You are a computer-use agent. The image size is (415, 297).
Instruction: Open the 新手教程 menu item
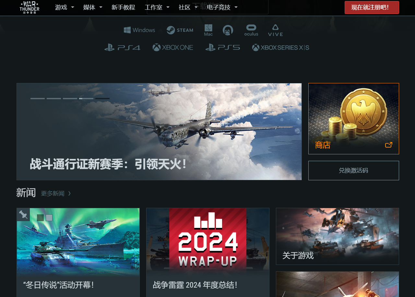click(x=123, y=7)
